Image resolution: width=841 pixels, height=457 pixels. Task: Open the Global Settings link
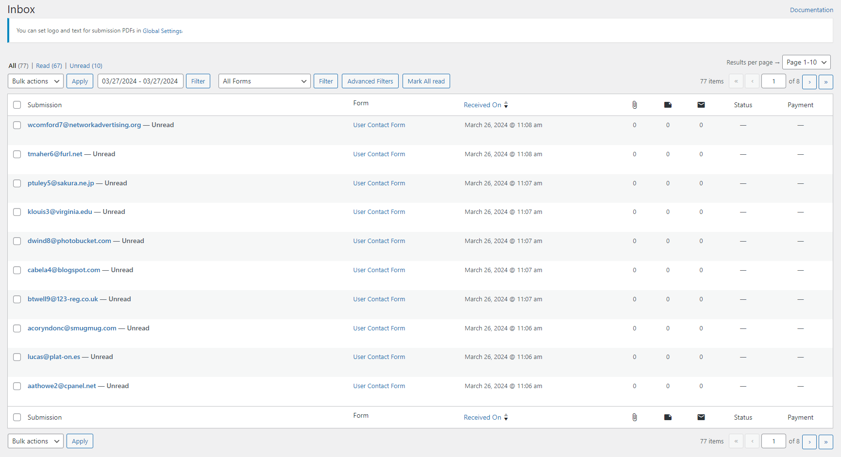tap(162, 31)
